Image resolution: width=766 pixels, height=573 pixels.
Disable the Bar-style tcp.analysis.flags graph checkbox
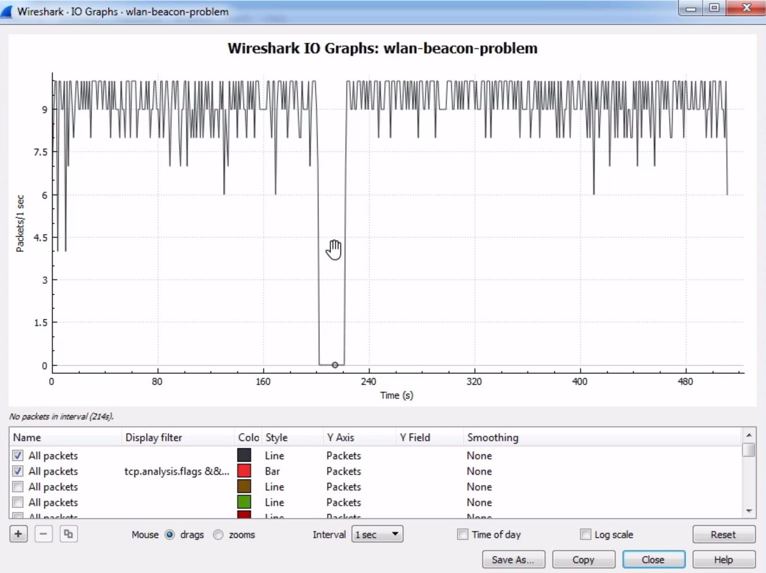(18, 471)
